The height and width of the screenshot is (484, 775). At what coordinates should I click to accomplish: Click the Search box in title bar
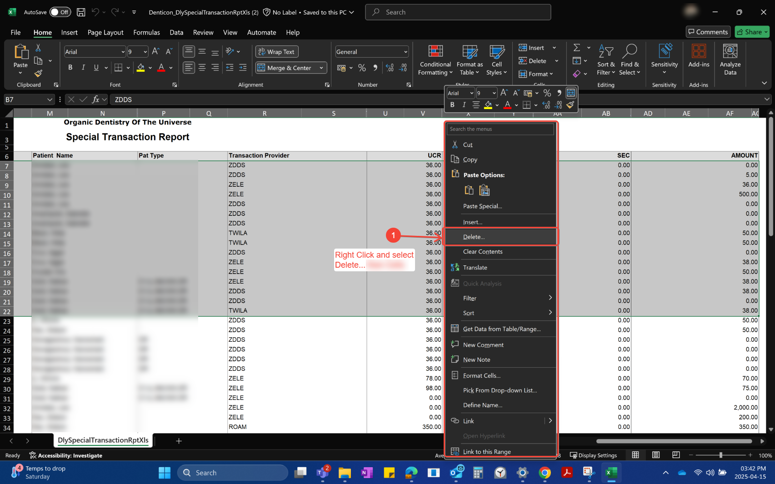click(458, 12)
